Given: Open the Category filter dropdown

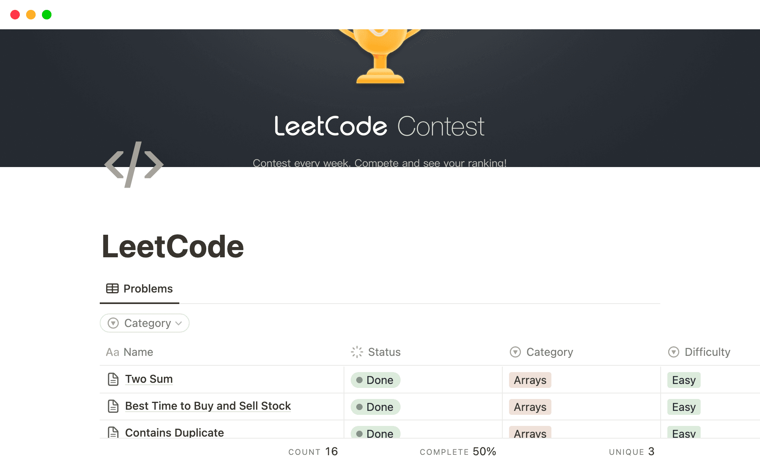Looking at the screenshot, I should coord(144,323).
